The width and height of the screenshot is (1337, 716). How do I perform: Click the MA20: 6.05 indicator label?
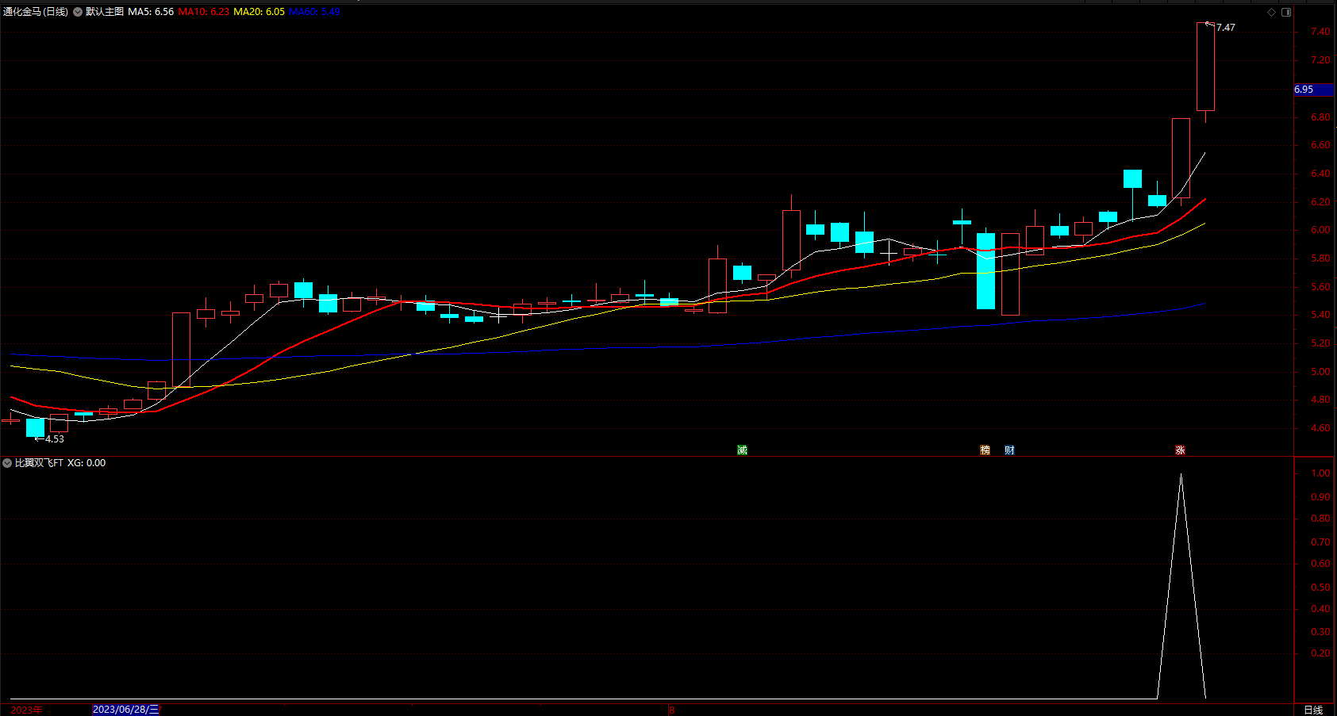259,12
